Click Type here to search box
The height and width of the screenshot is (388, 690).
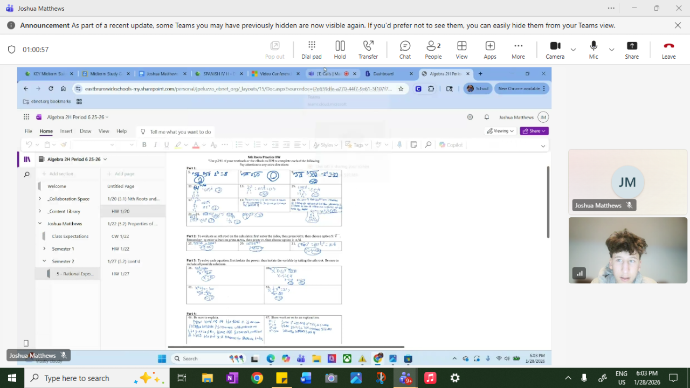click(97, 378)
